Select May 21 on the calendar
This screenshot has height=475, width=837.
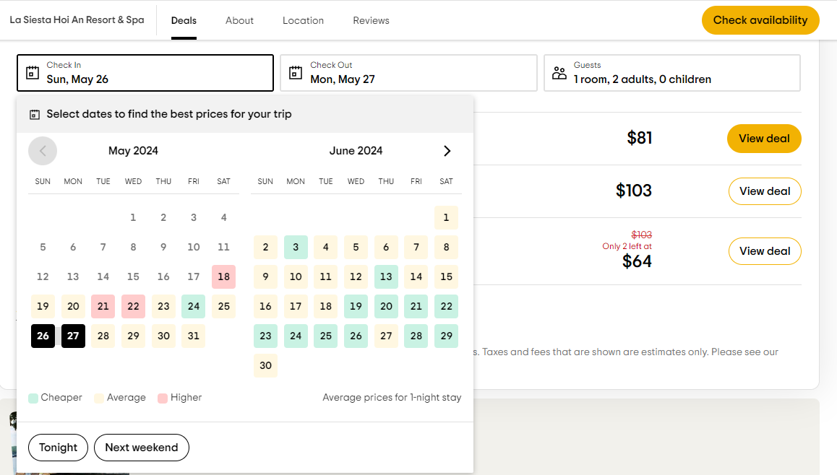(103, 307)
